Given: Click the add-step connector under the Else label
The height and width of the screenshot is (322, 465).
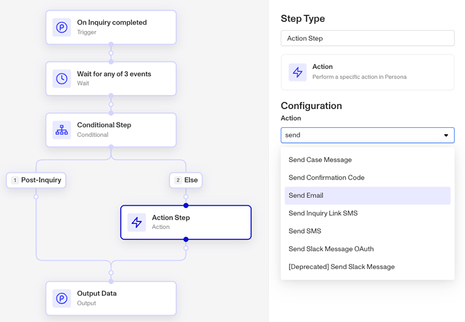Looking at the screenshot, I should tap(185, 196).
